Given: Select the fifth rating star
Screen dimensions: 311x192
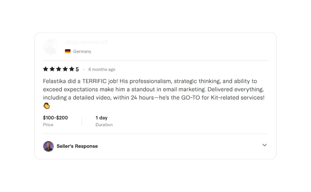Looking at the screenshot, I should [x=72, y=69].
